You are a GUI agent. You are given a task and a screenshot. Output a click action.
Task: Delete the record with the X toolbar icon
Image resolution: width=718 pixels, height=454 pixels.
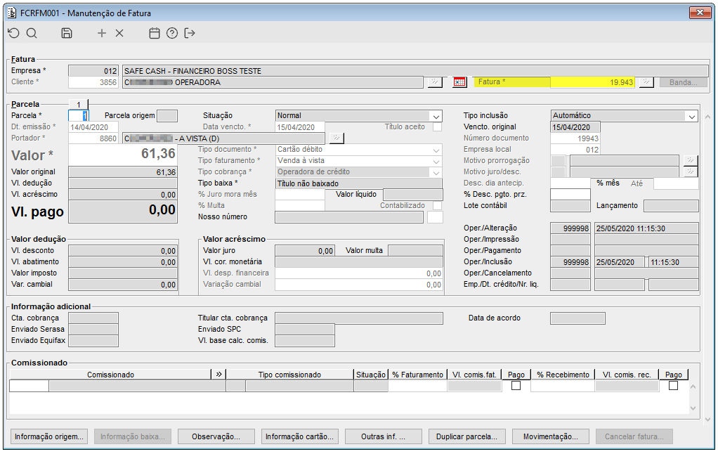pyautogui.click(x=119, y=33)
